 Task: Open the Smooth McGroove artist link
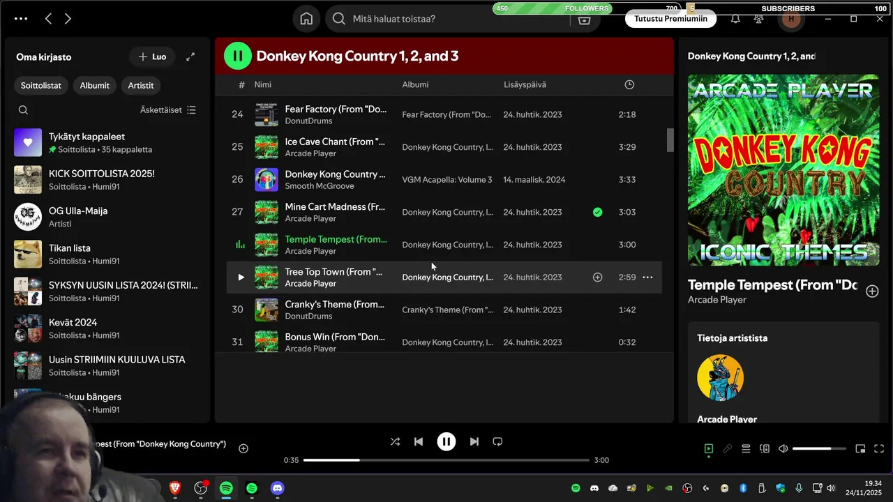[320, 186]
